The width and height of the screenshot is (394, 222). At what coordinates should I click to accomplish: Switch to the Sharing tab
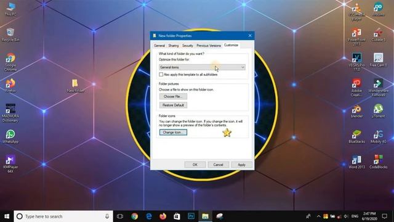[174, 46]
